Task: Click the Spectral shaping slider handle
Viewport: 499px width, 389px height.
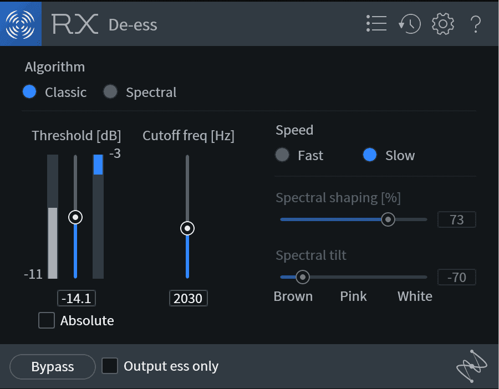Action: (x=388, y=219)
